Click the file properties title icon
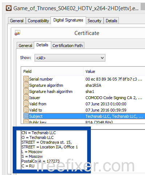 [9, 8]
